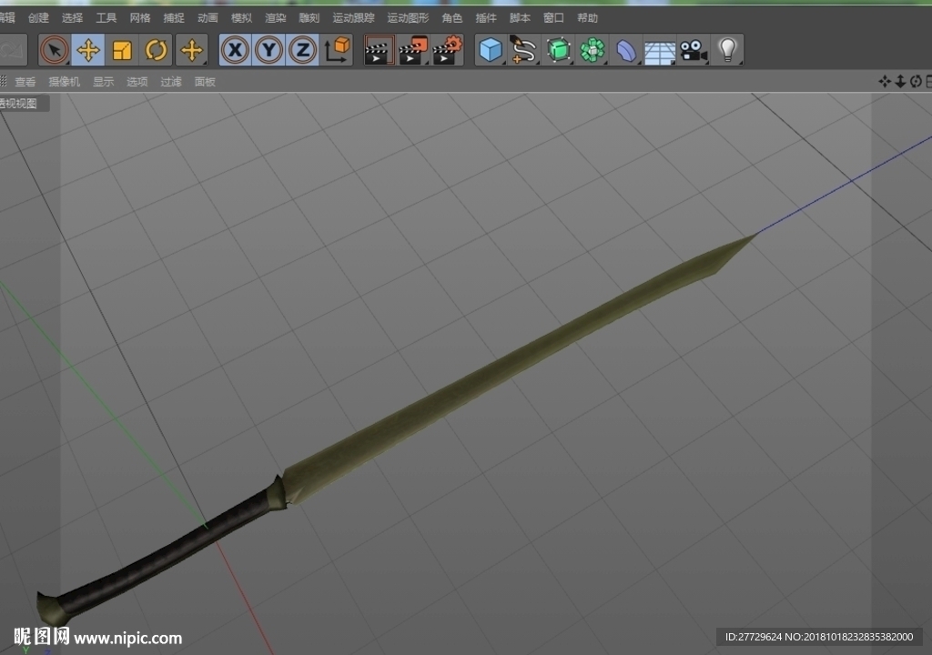Click the floor grid object icon
The width and height of the screenshot is (932, 655).
click(x=660, y=50)
